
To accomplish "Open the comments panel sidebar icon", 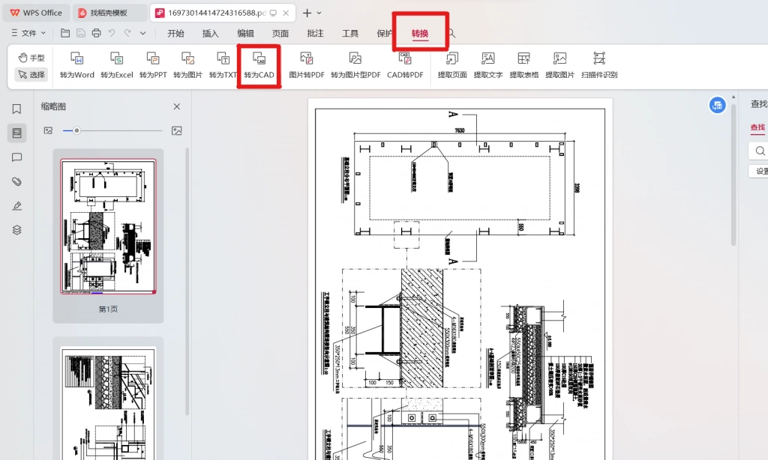I will tap(16, 157).
